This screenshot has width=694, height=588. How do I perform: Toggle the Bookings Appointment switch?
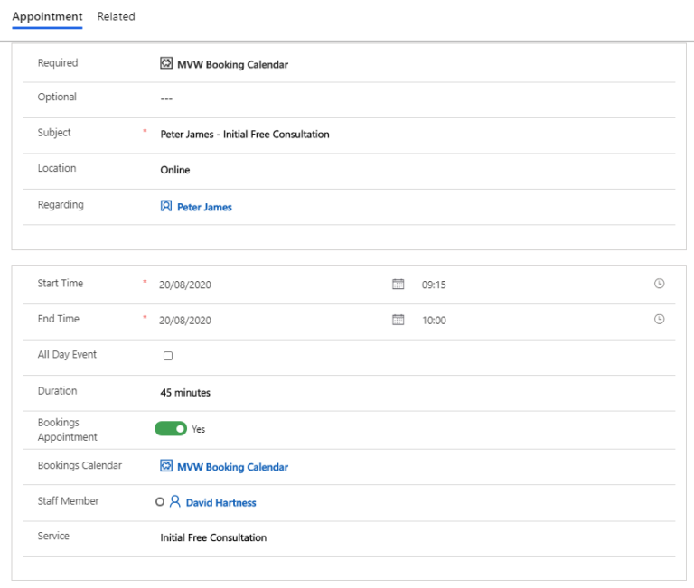pyautogui.click(x=171, y=429)
